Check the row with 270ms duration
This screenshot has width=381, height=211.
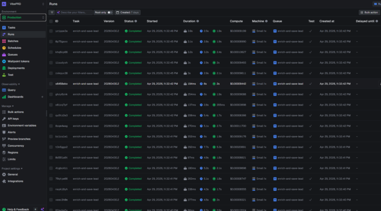[x=51, y=126]
